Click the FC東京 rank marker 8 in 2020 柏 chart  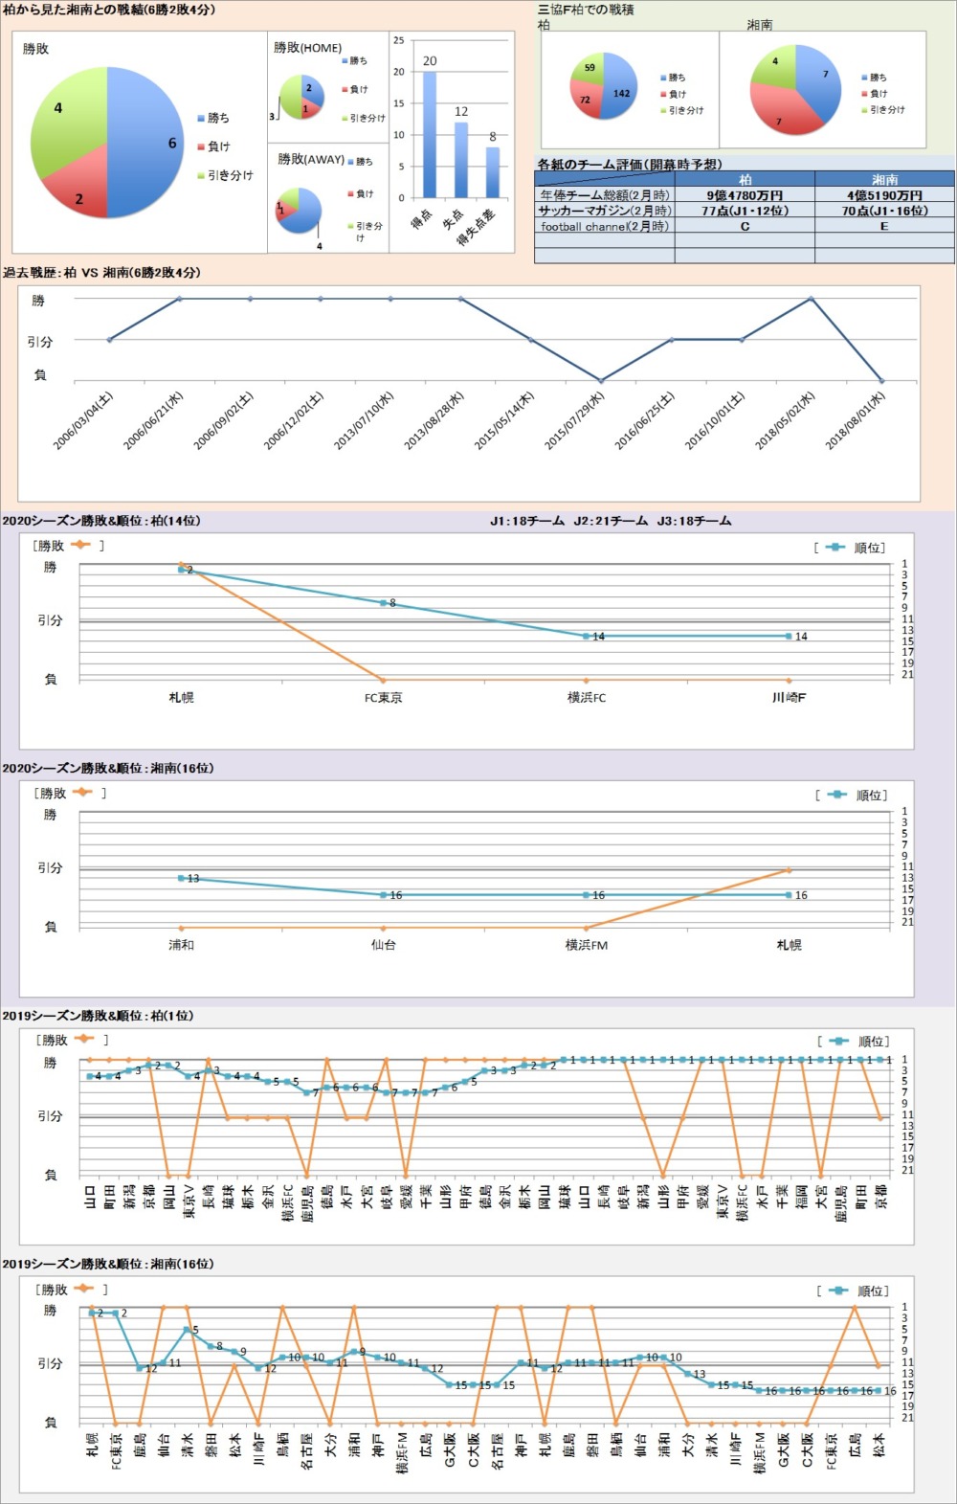coord(383,603)
